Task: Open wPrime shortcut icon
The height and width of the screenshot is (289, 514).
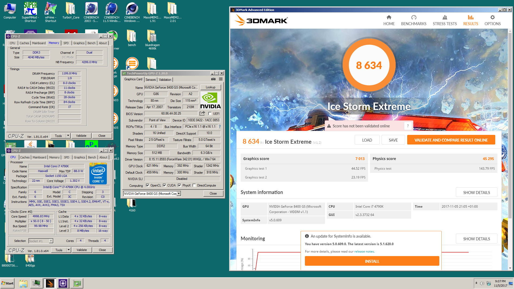Action: [x=51, y=12]
